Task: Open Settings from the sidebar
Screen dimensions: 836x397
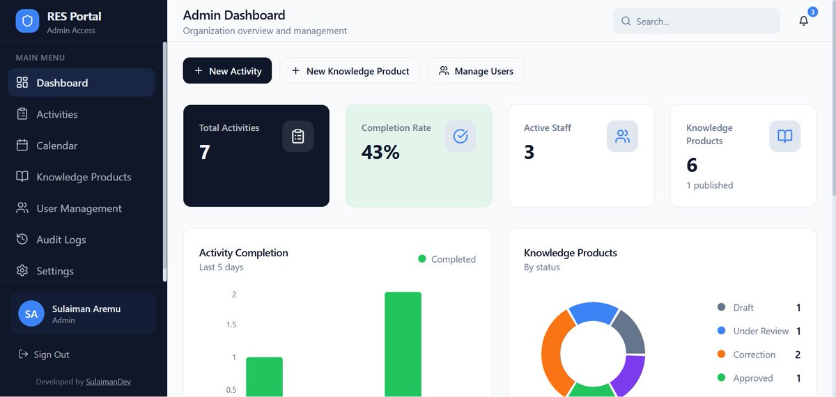Action: [x=82, y=270]
